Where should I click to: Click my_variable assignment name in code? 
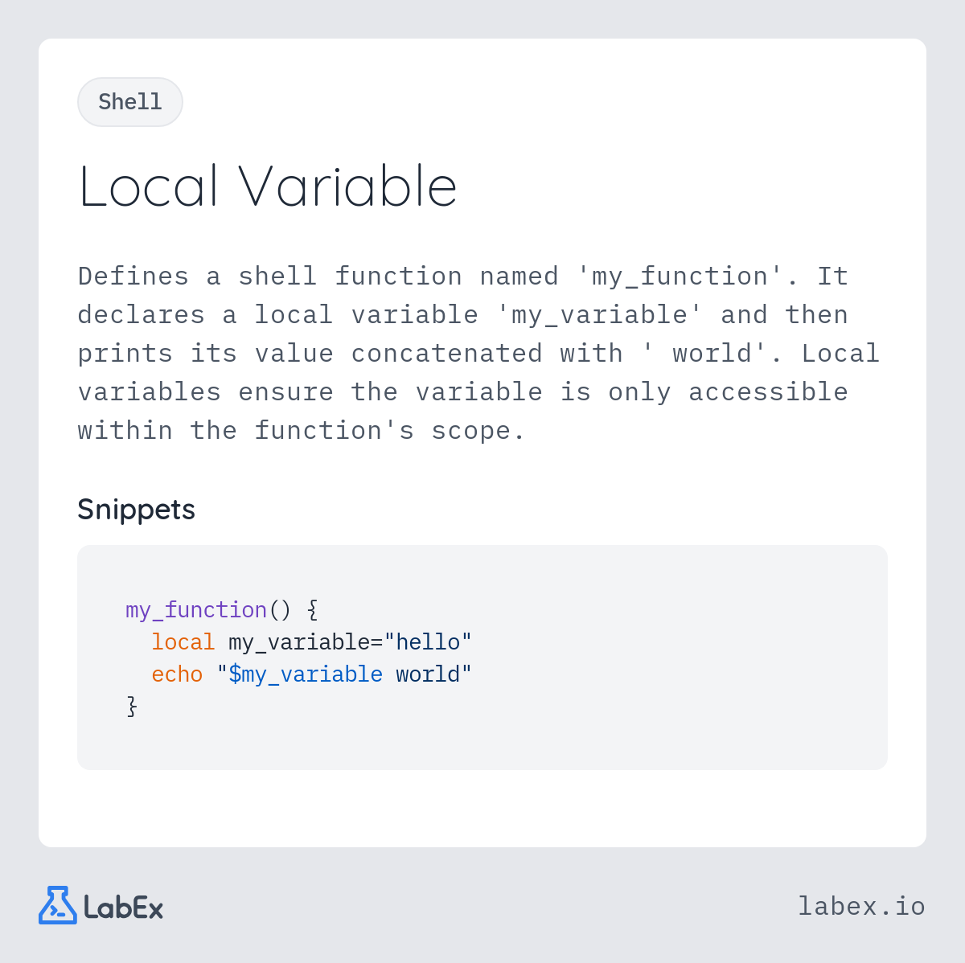point(299,642)
